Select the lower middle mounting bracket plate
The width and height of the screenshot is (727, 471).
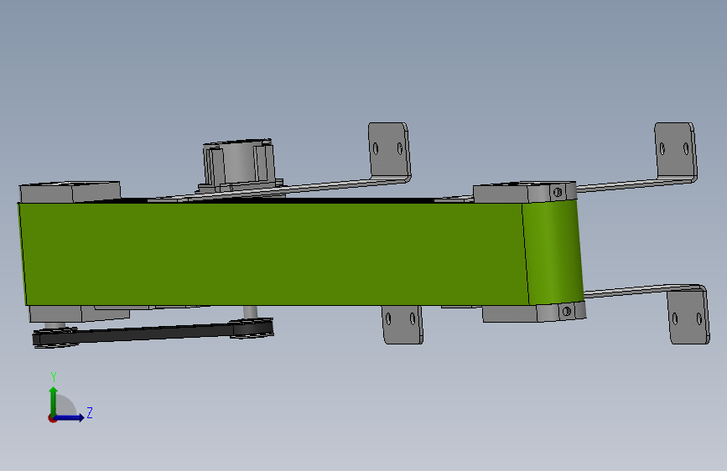coord(402,324)
